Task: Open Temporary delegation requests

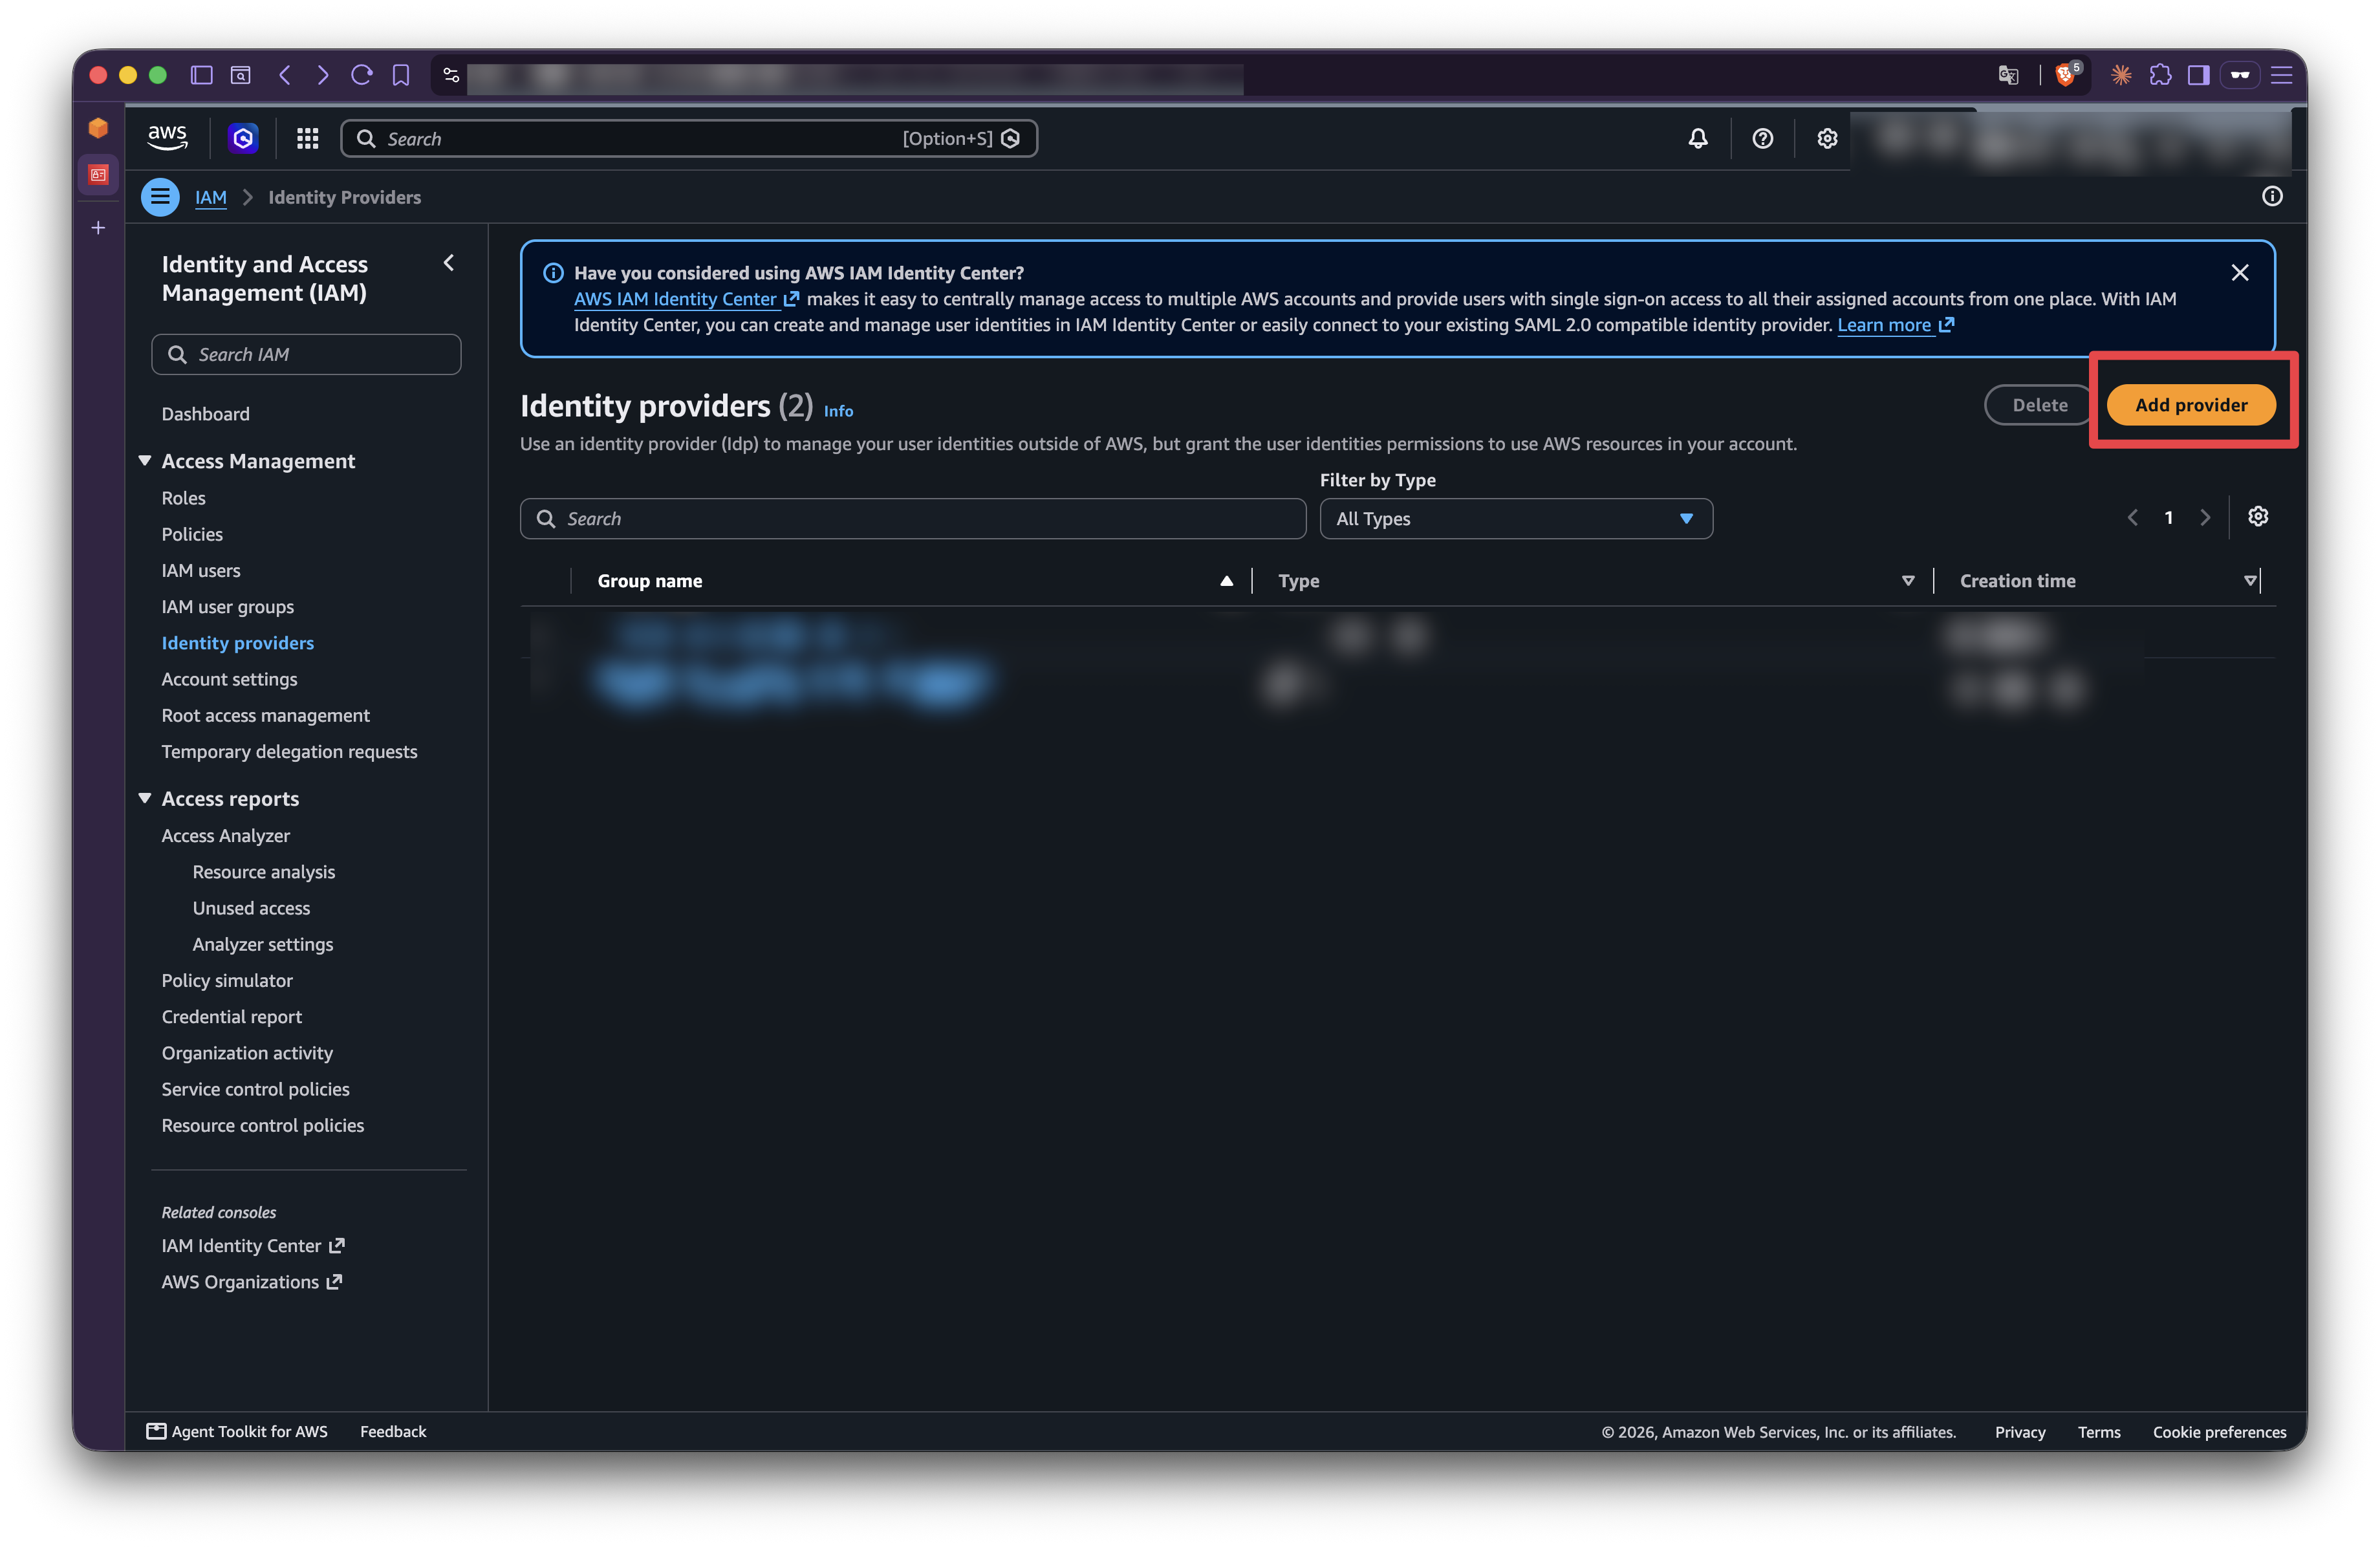Action: click(289, 751)
